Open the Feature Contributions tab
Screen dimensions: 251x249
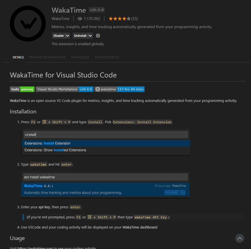(x=47, y=57)
